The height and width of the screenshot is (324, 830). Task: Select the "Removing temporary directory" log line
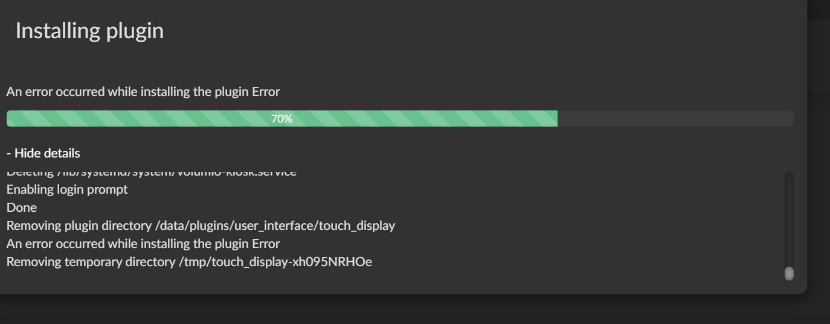tap(189, 262)
